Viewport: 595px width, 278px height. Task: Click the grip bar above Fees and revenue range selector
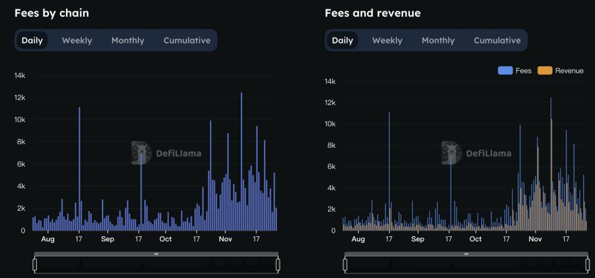[x=466, y=254]
